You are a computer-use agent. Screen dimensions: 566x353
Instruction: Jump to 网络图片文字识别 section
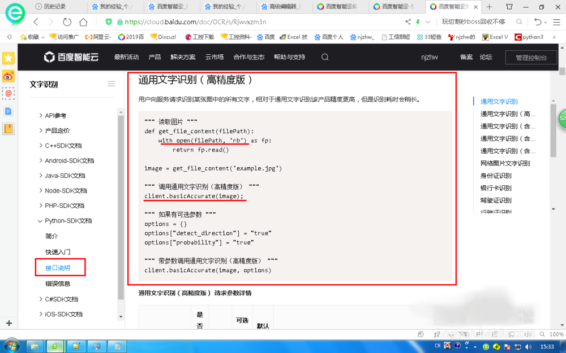point(505,163)
